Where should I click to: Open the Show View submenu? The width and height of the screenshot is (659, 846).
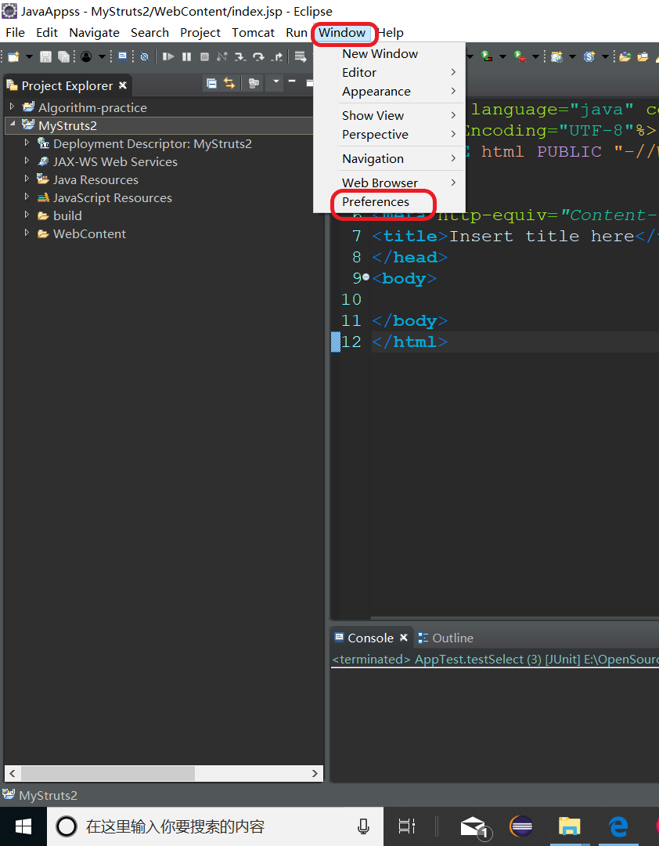[389, 115]
